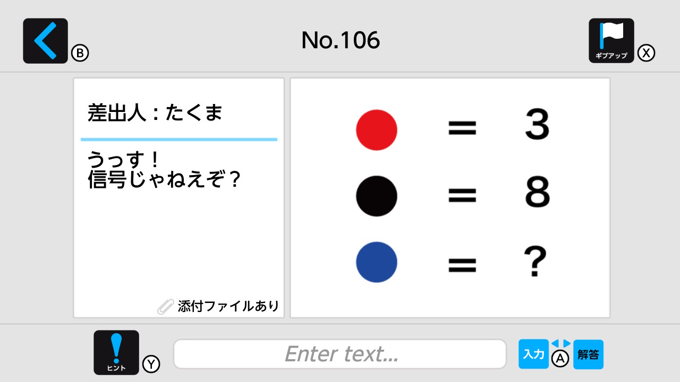Open the hint exclamation icon

click(116, 352)
